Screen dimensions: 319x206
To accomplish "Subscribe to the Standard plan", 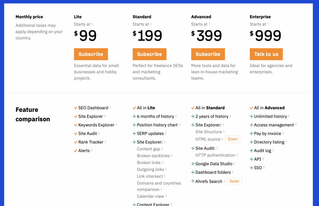I will click(x=150, y=54).
